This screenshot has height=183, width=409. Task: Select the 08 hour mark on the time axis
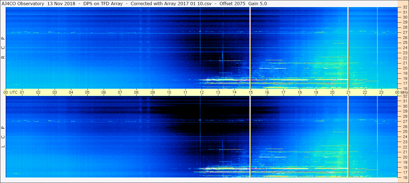(x=136, y=92)
